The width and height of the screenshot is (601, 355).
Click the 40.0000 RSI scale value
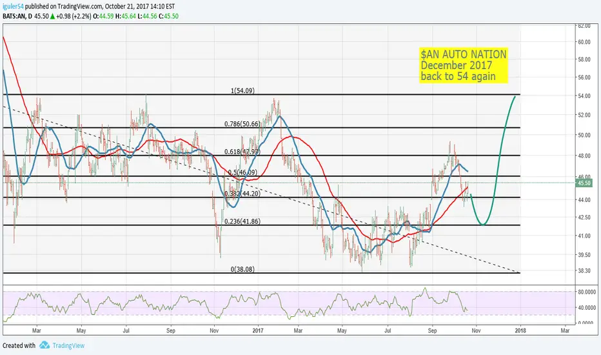[x=586, y=308]
